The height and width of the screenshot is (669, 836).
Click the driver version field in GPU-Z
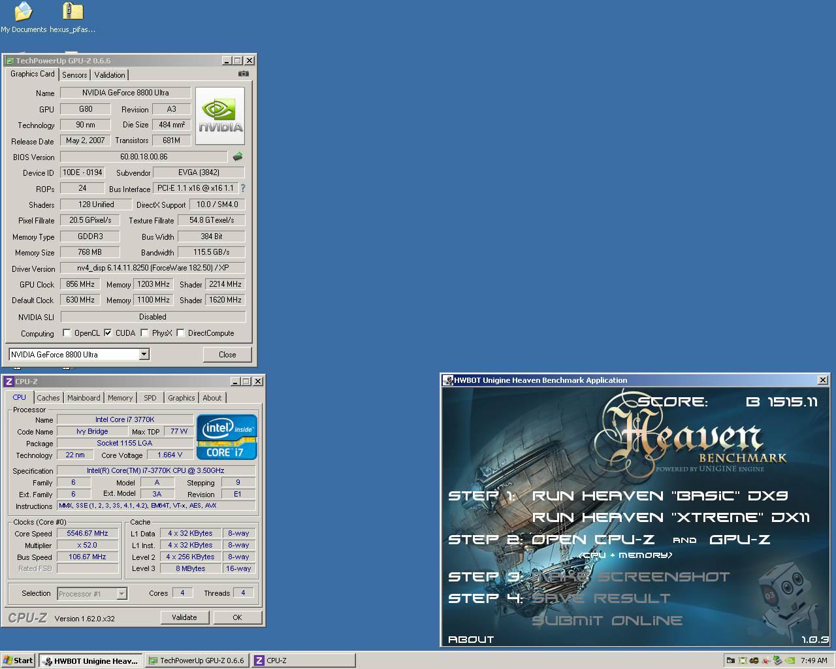coord(153,268)
